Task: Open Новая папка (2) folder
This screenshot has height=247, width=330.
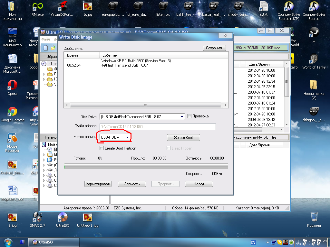Action: 314,90
